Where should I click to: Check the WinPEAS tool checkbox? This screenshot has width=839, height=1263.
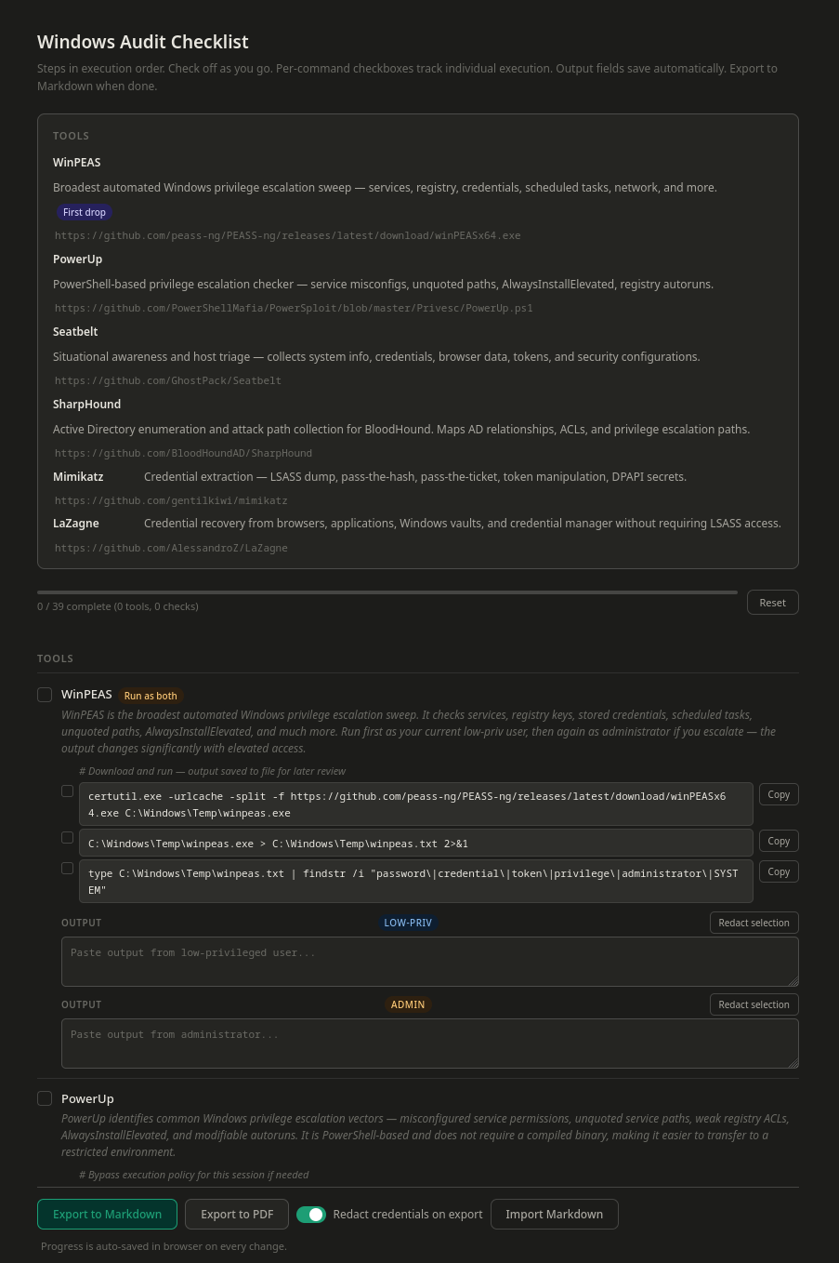click(45, 695)
